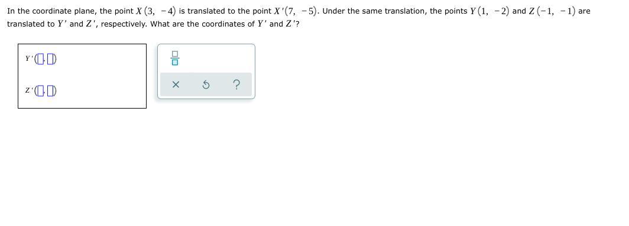Clear the answer with the X icon
The image size is (629, 226).
(176, 84)
